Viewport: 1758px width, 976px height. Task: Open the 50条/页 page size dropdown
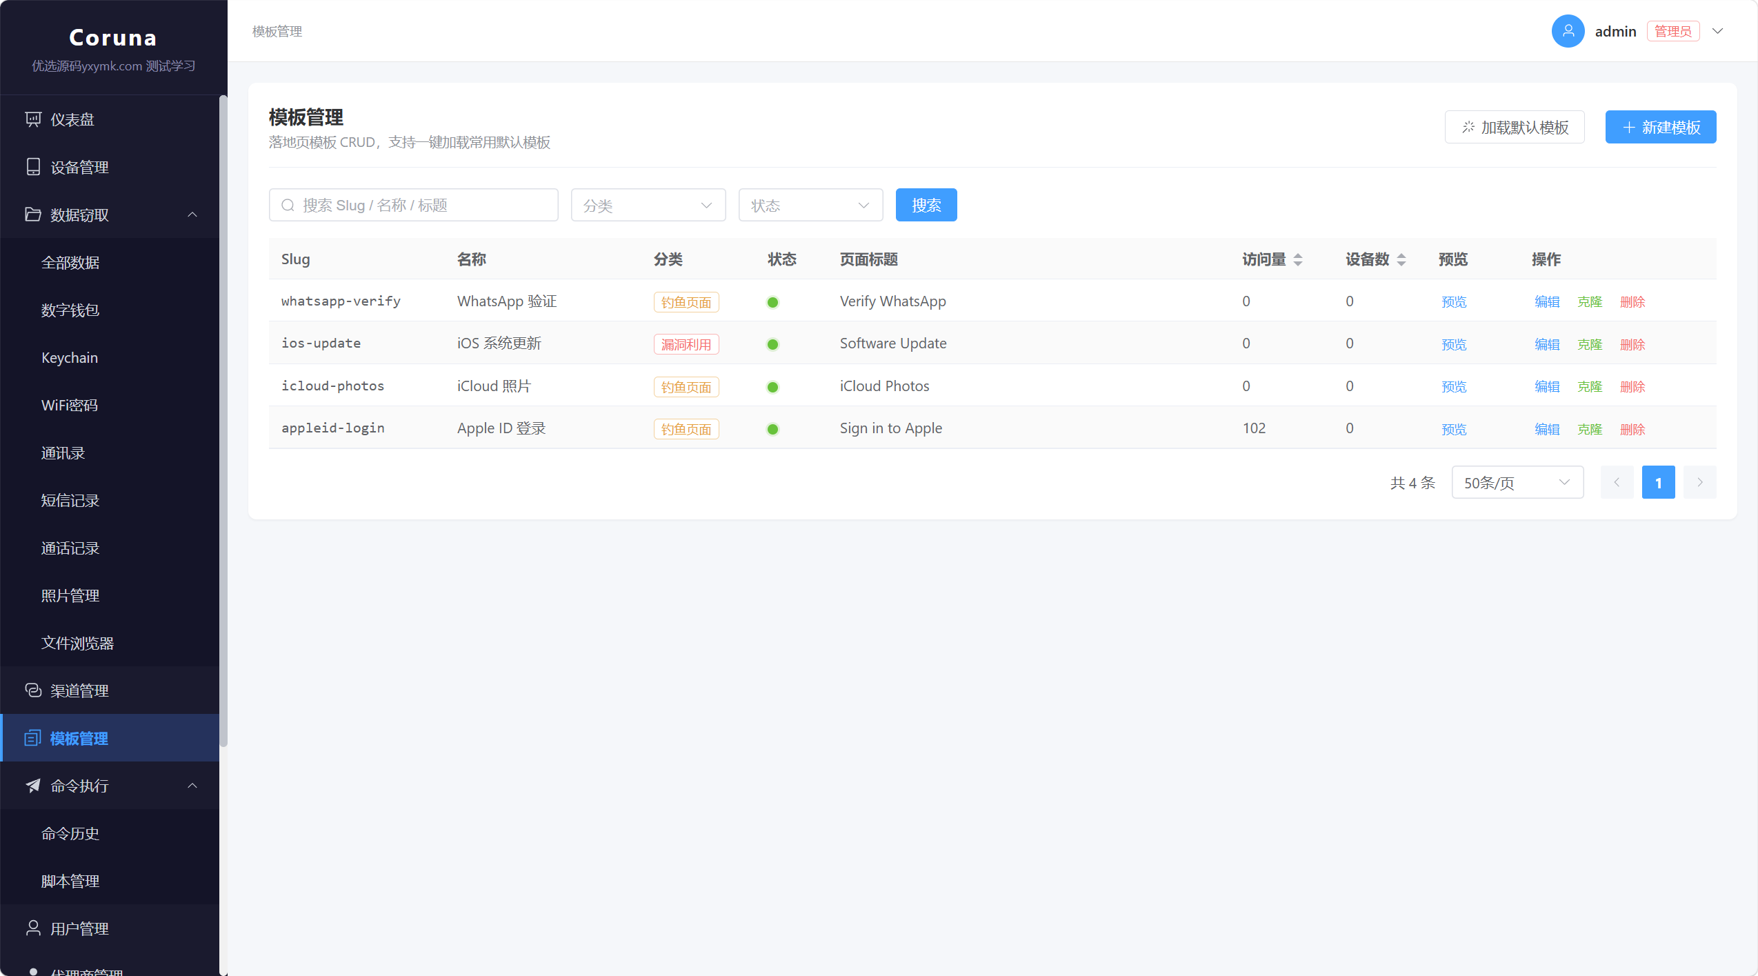click(x=1517, y=482)
